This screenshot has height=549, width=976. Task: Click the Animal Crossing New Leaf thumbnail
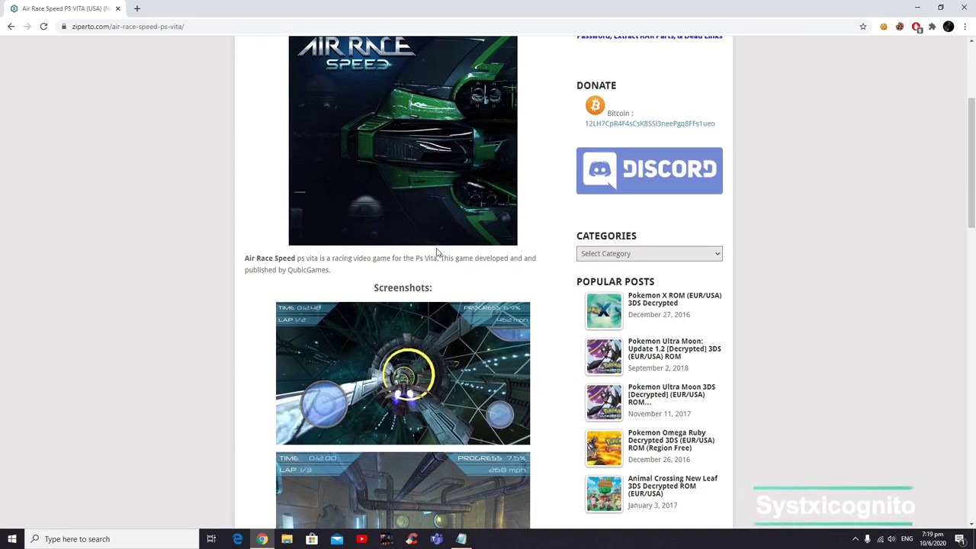(604, 493)
